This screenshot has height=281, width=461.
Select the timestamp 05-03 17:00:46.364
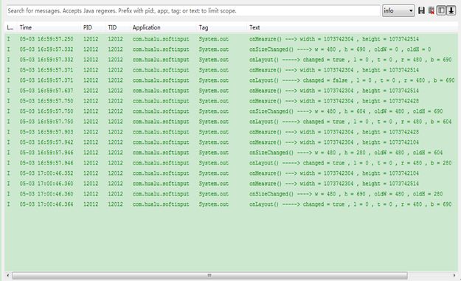[46, 204]
